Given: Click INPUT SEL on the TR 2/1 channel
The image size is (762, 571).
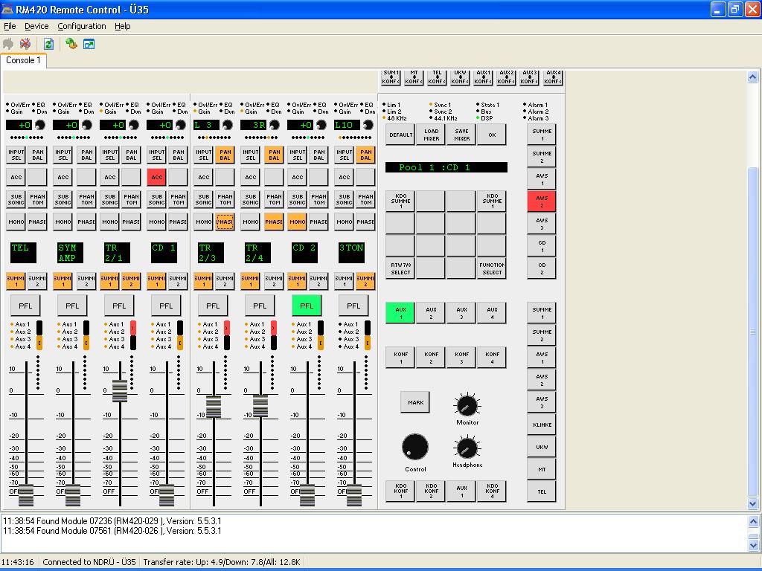Looking at the screenshot, I should tap(110, 155).
